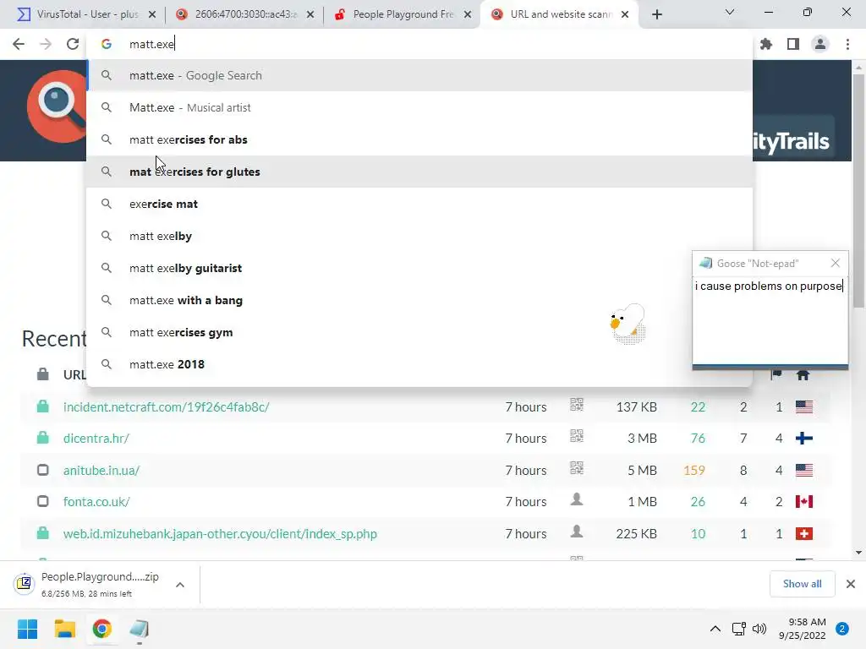866x649 pixels.
Task: Open fonta.co.uk/ scan result
Action: [96, 502]
